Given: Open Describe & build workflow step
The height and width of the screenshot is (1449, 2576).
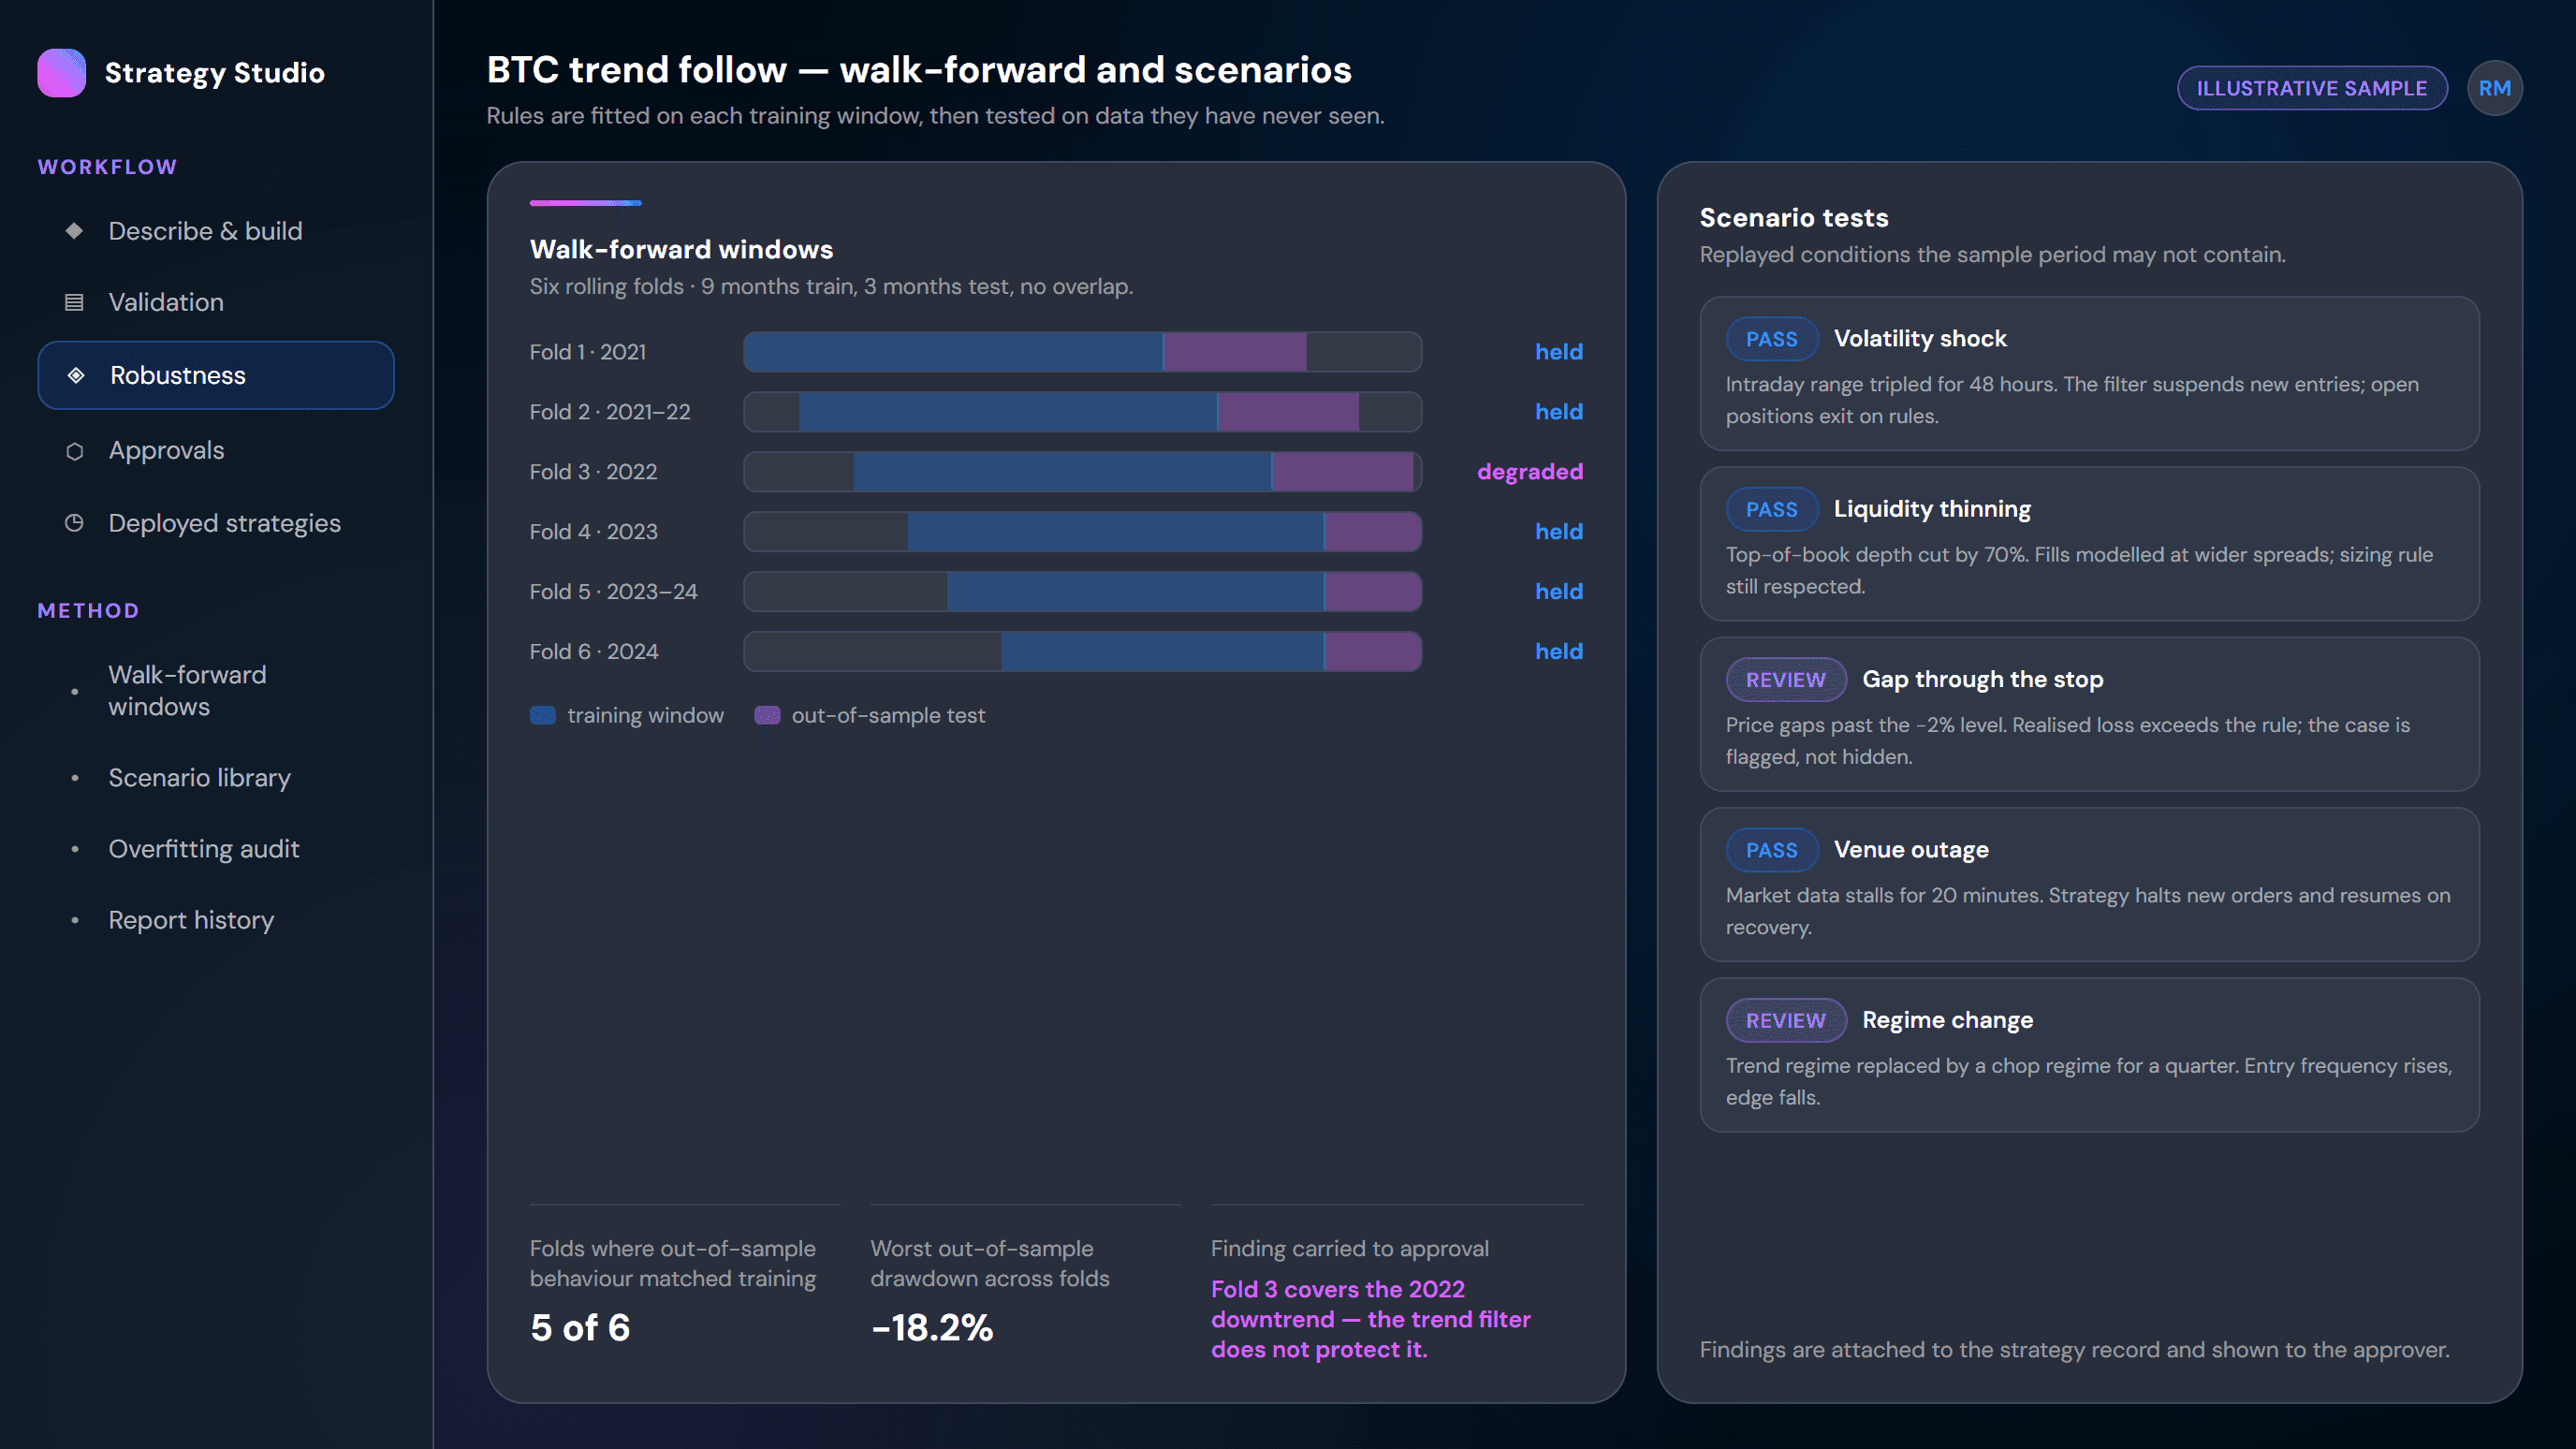Looking at the screenshot, I should (216, 231).
